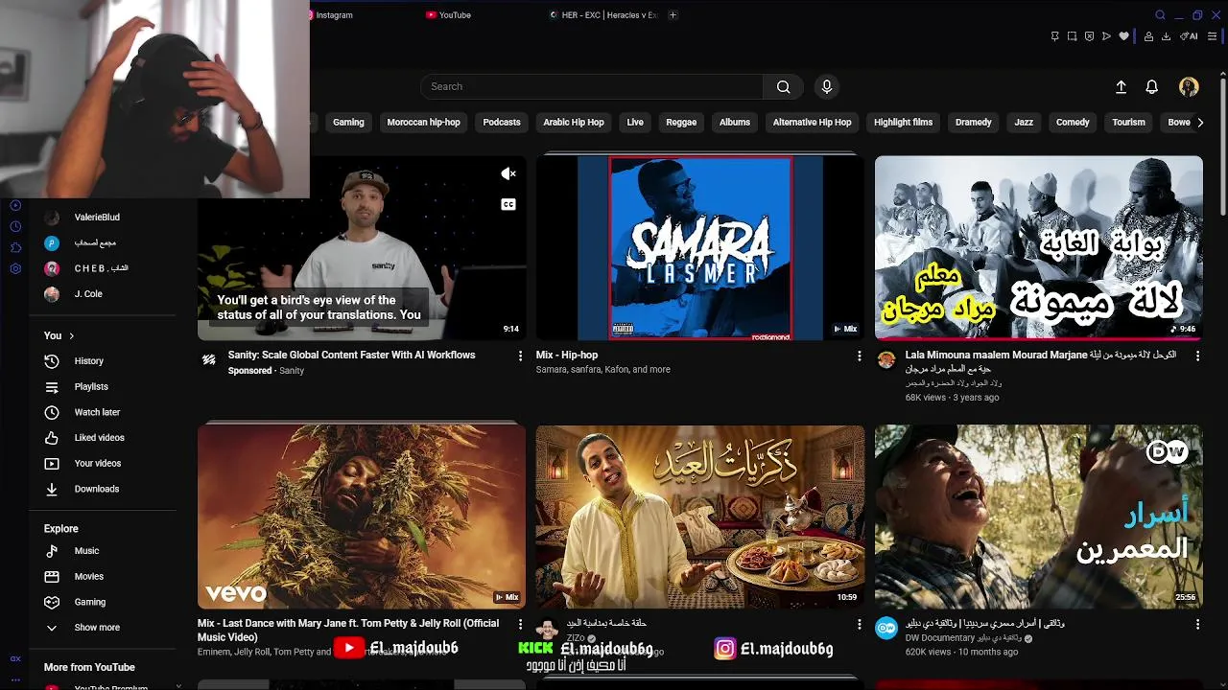Open options menu for Sanity sponsored video
1228x690 pixels.
(521, 356)
